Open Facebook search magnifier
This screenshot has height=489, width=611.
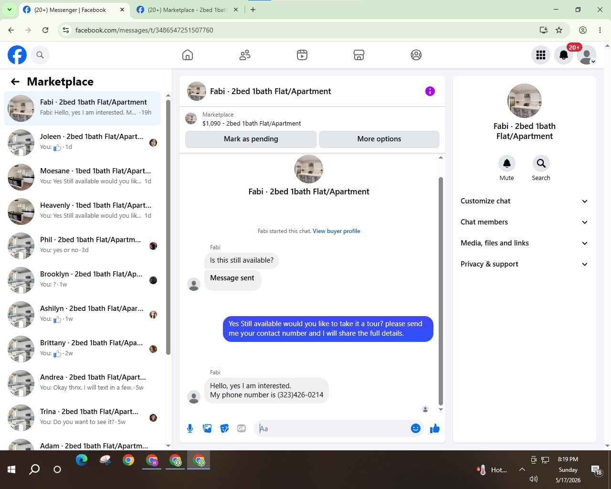click(40, 55)
